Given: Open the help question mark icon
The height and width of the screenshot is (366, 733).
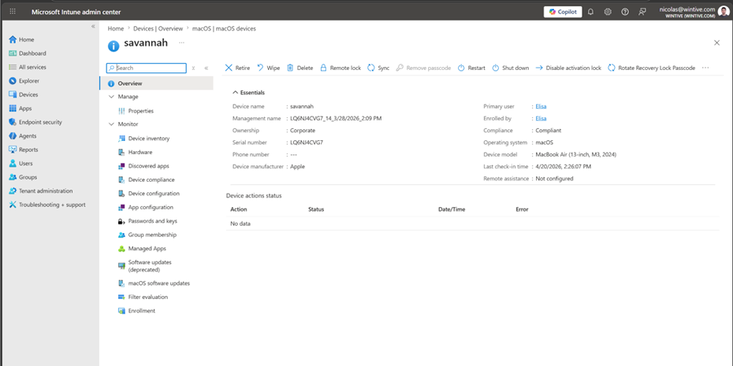Looking at the screenshot, I should [625, 12].
